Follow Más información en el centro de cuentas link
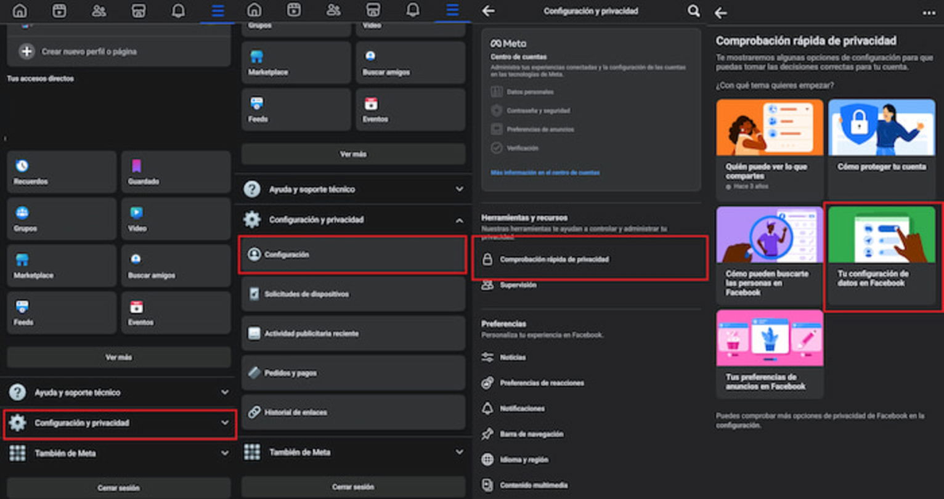Viewport: 944px width, 499px height. (x=545, y=173)
